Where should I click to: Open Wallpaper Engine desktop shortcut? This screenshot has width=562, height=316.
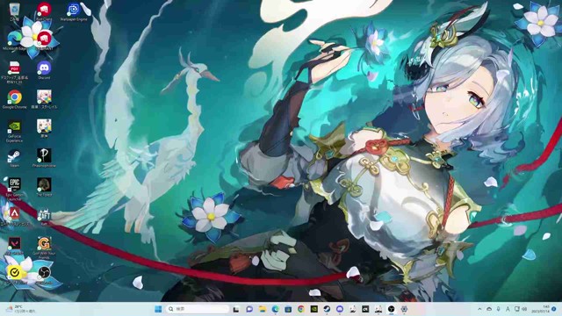click(74, 11)
